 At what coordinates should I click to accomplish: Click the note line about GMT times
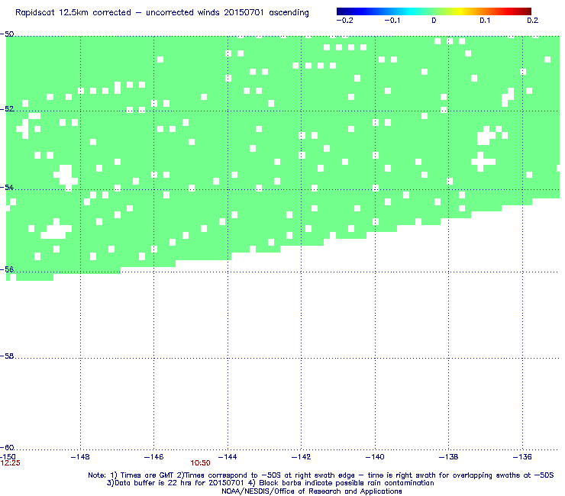click(321, 475)
